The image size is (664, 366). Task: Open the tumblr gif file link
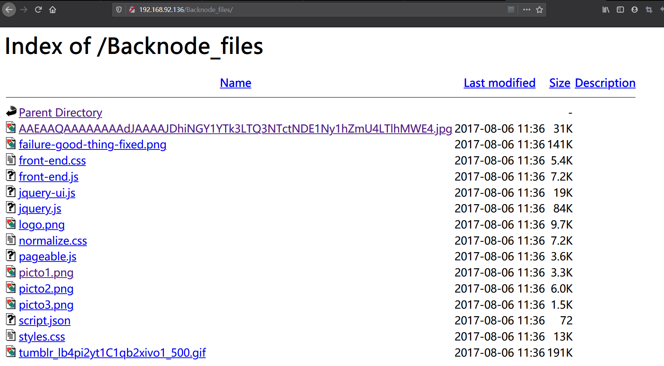[x=112, y=353]
